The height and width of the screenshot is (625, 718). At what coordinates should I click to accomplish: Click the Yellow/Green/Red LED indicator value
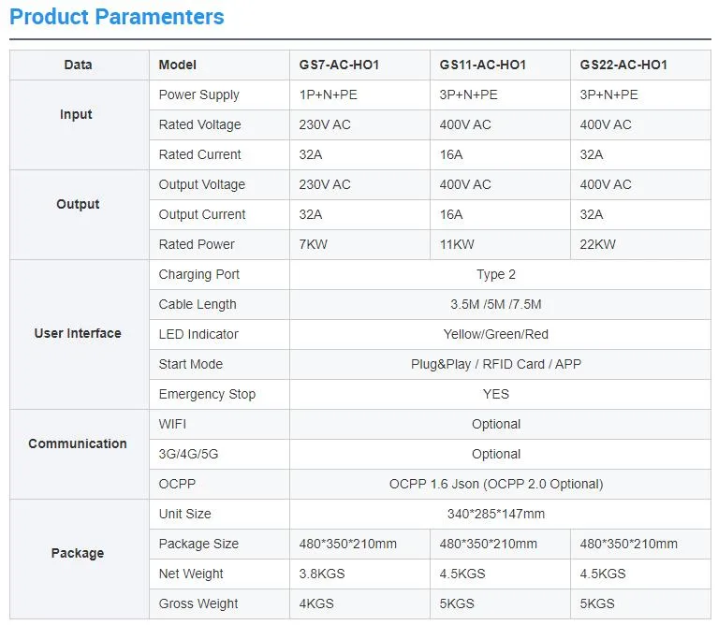[x=496, y=334]
